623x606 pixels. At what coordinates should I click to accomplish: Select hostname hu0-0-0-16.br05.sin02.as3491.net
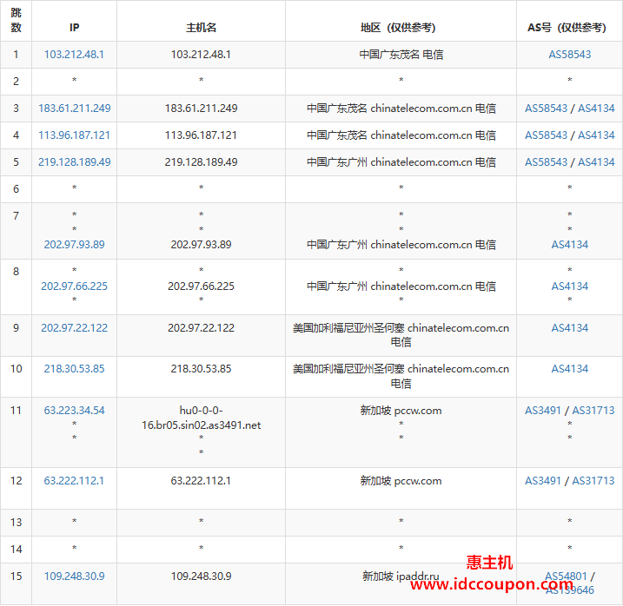pos(201,418)
